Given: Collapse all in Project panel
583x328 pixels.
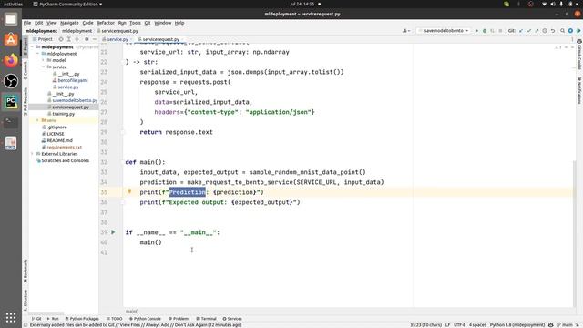Looking at the screenshot, I should click(x=77, y=39).
